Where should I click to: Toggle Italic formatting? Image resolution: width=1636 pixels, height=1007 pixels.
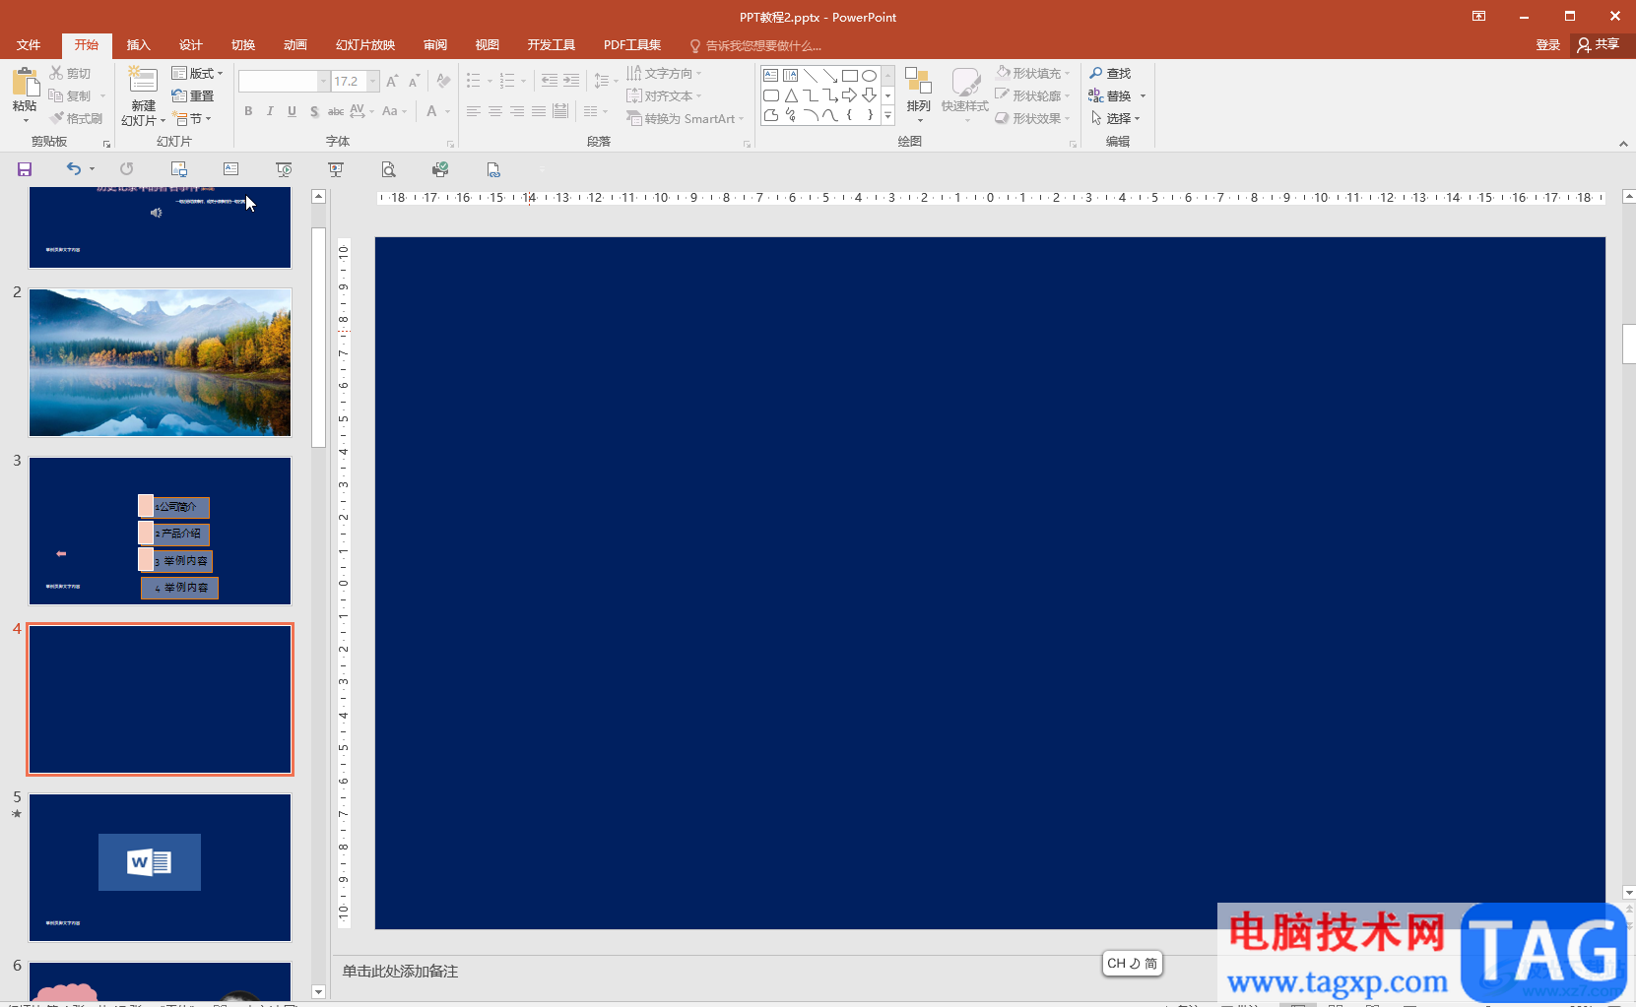(x=270, y=111)
